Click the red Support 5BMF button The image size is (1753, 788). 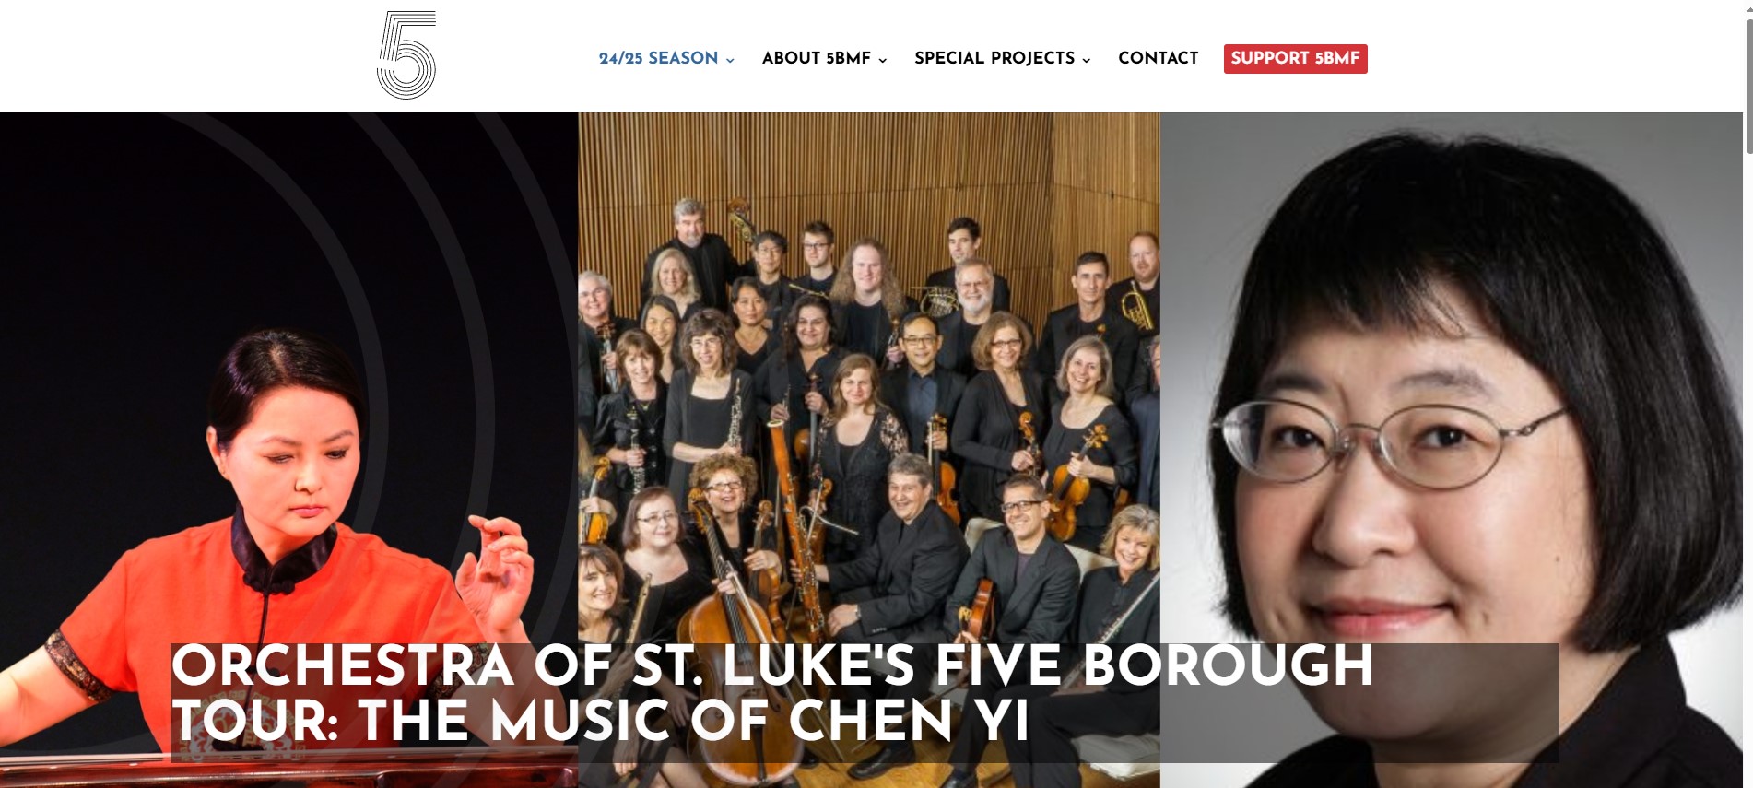1295,58
